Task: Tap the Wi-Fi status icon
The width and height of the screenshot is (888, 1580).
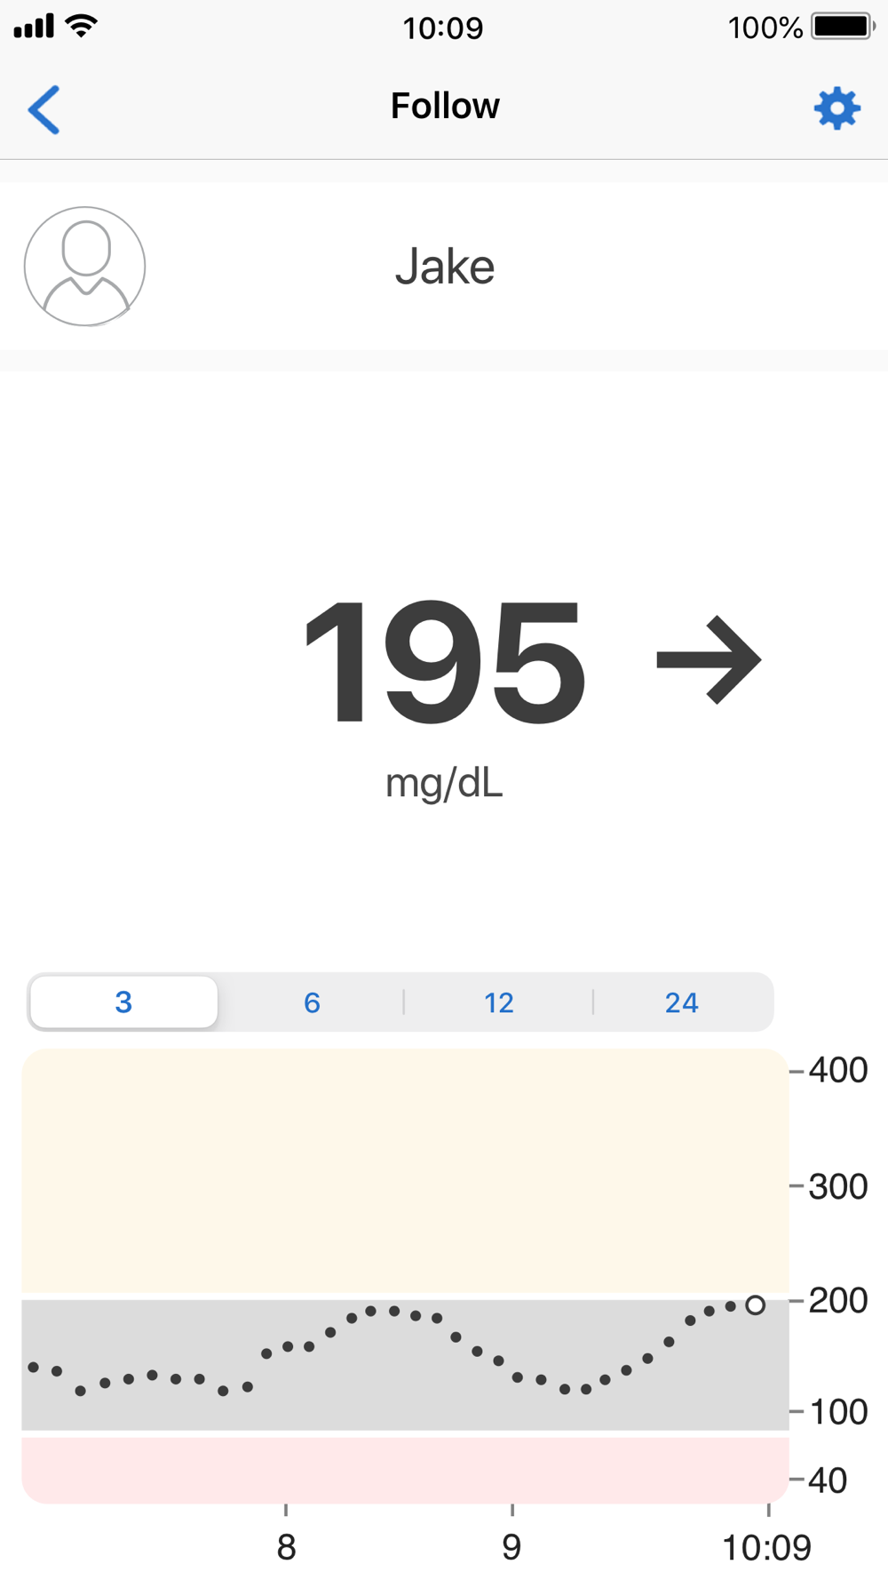Action: pos(82,26)
